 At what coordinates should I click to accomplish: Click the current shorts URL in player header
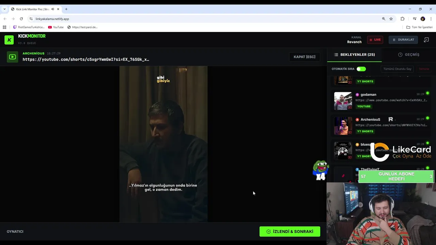tap(86, 60)
